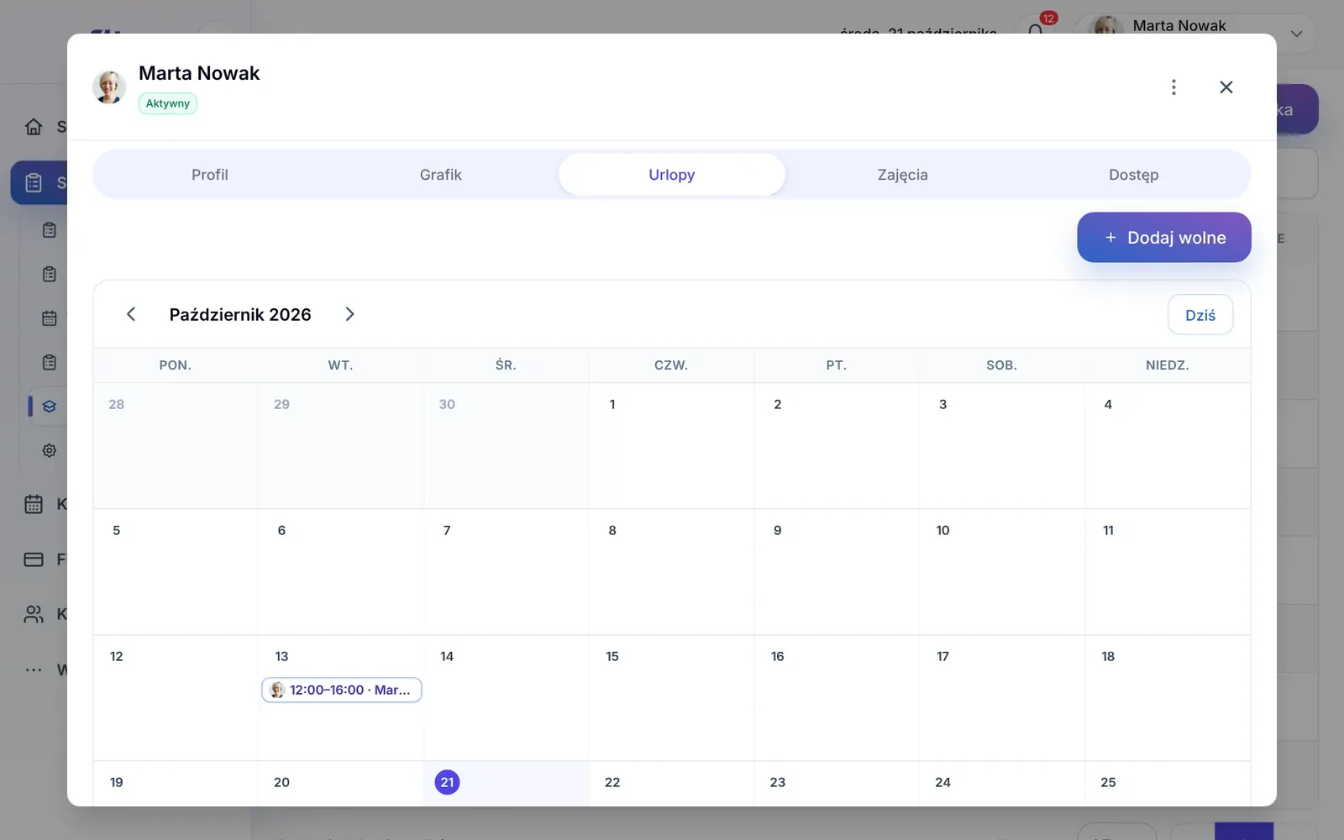Viewport: 1344px width, 840px height.
Task: Select day 10 in the calendar
Action: pyautogui.click(x=1002, y=572)
